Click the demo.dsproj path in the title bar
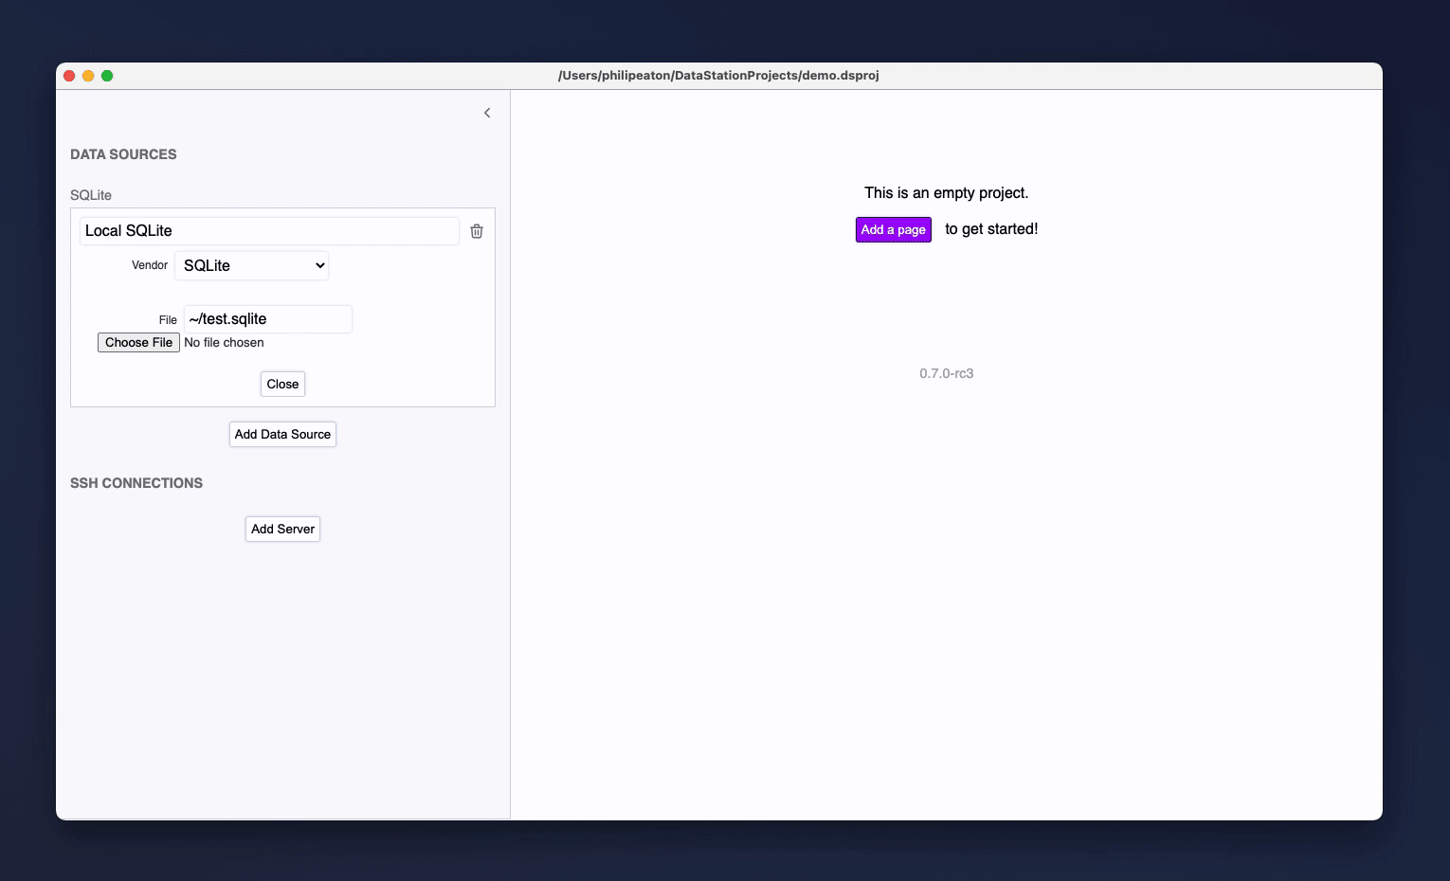 tap(718, 75)
